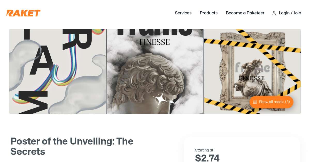Click the user profile icon beside Login
Screen dimensions: 310x162
point(274,13)
